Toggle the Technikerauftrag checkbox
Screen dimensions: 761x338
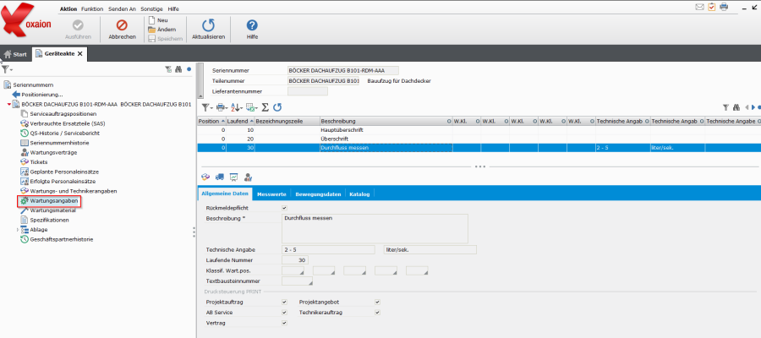click(x=377, y=312)
